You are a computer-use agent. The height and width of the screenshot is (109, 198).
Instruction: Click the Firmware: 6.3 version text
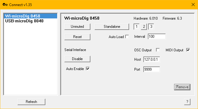(172, 18)
